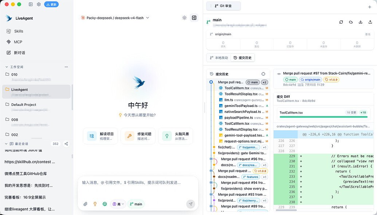Click the +2 badge on top commit
This screenshot has height=215, width=377.
click(x=264, y=82)
